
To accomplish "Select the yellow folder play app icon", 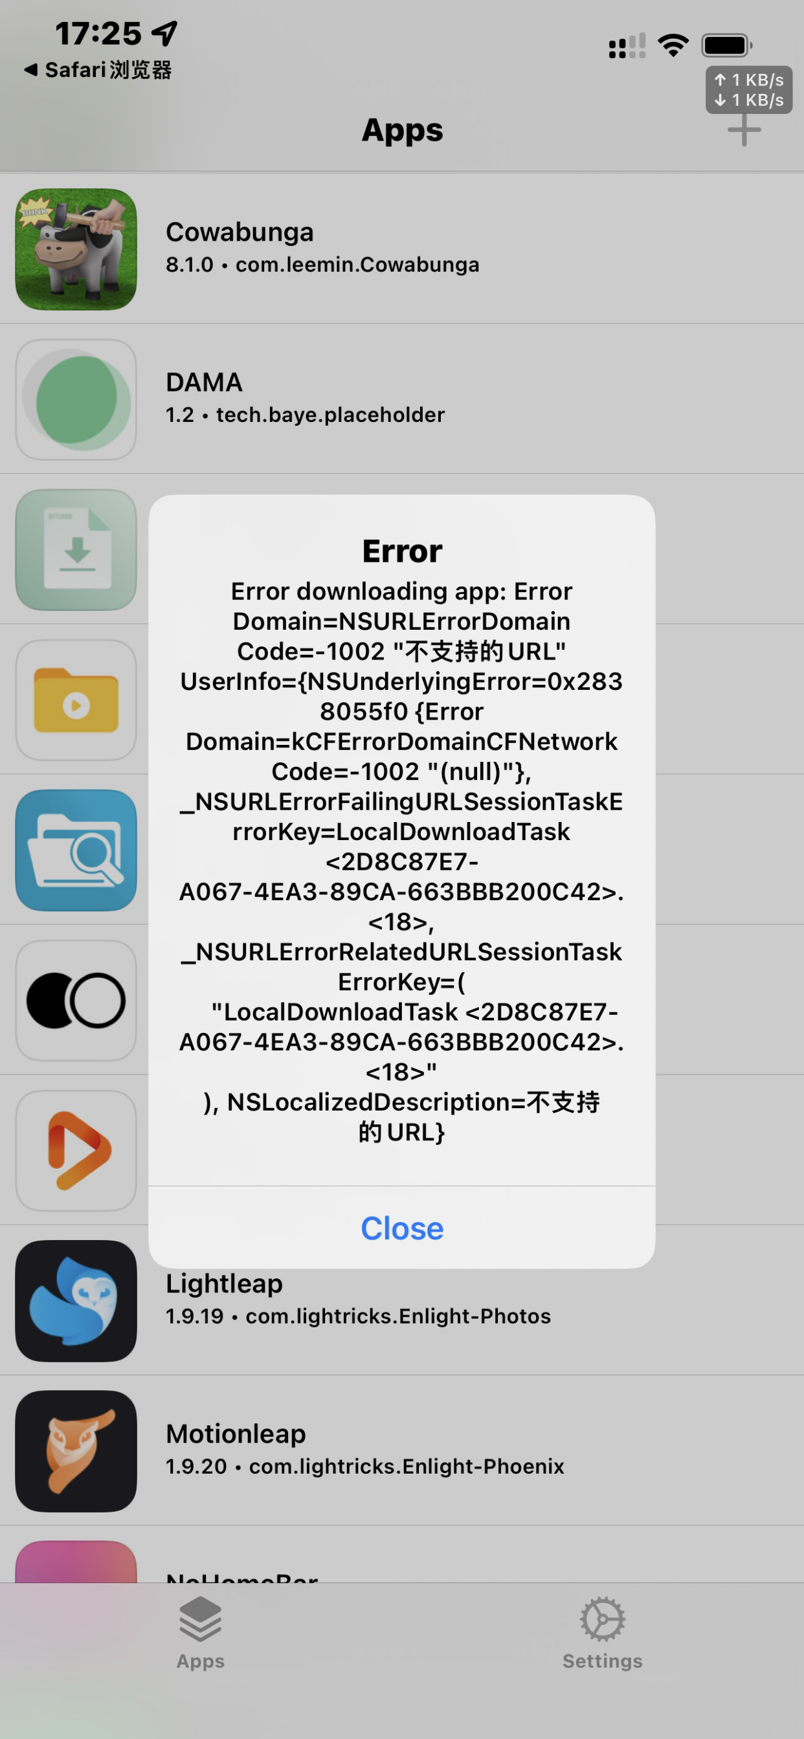I will coord(76,700).
